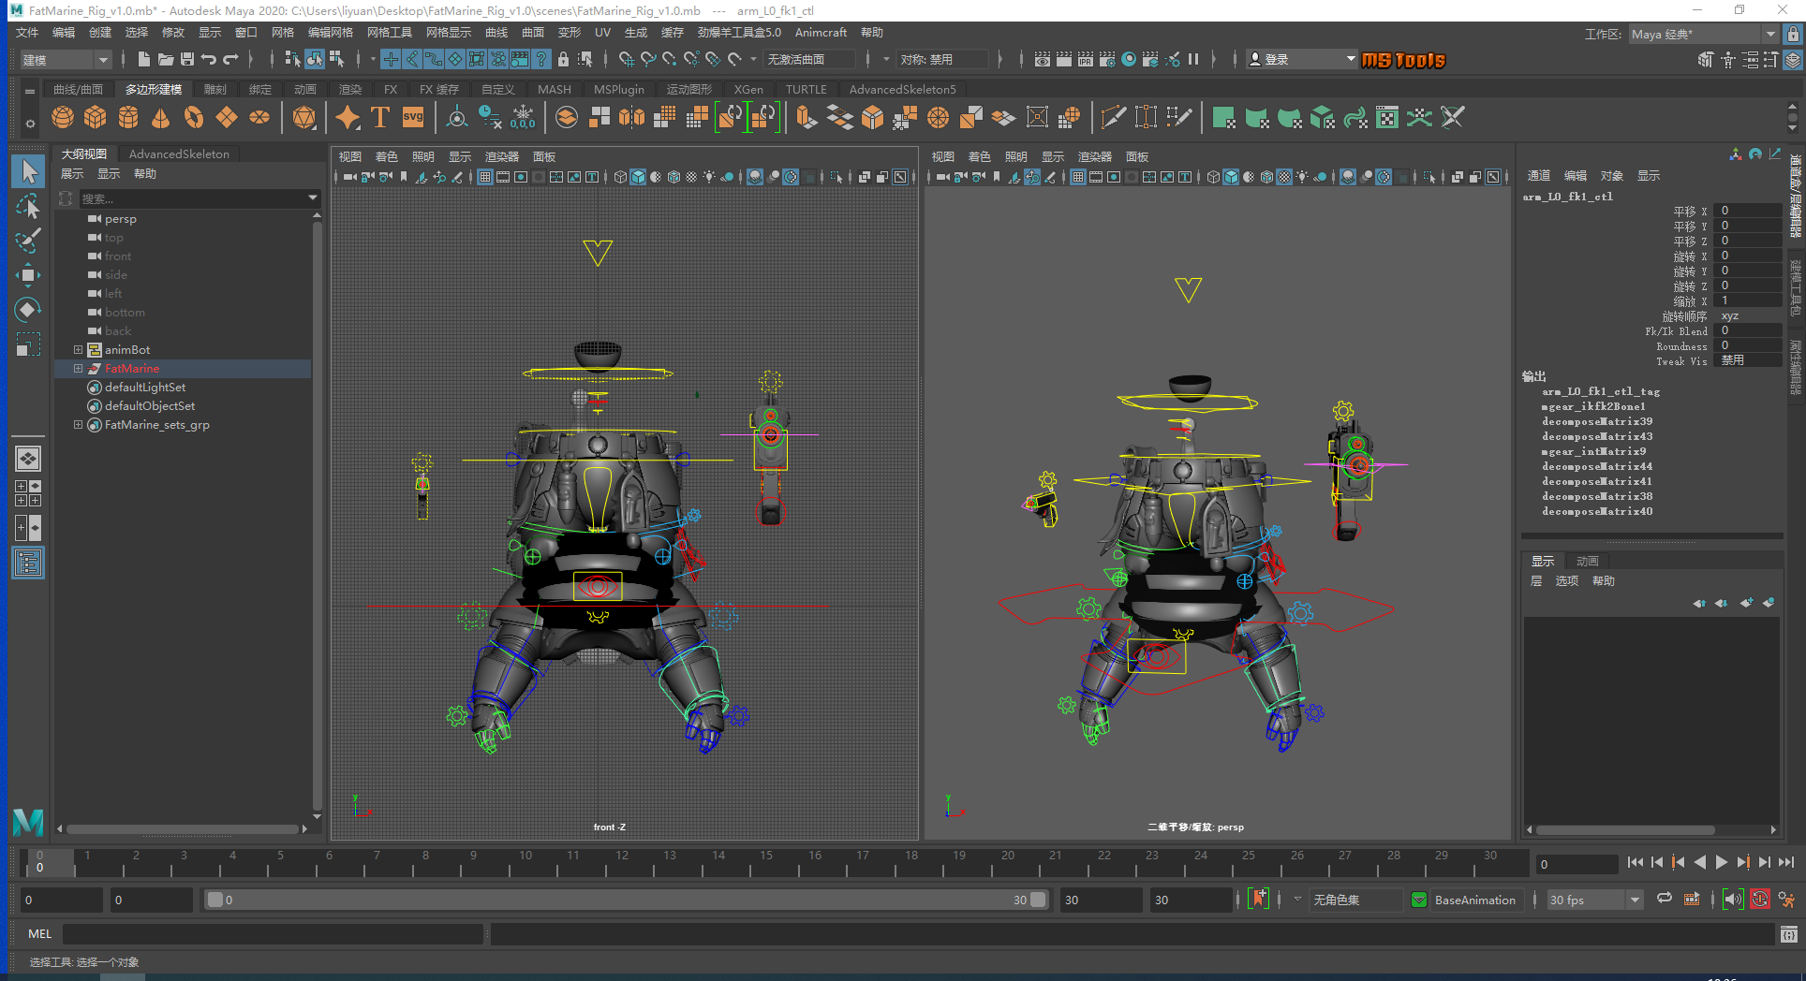
Task: Expand the animBot node
Action: (x=79, y=349)
